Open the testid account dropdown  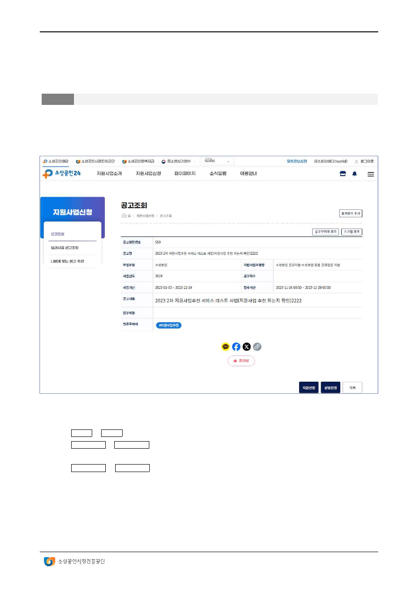(217, 161)
